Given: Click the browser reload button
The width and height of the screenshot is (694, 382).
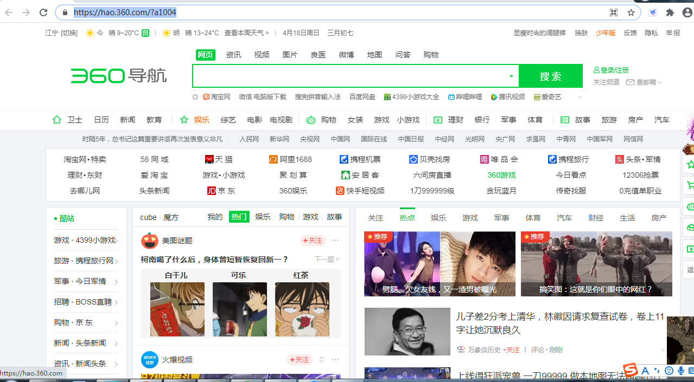Looking at the screenshot, I should click(43, 12).
